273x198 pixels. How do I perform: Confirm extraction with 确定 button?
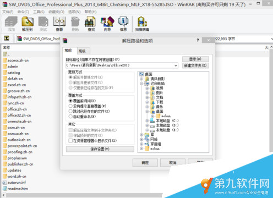click(145, 163)
